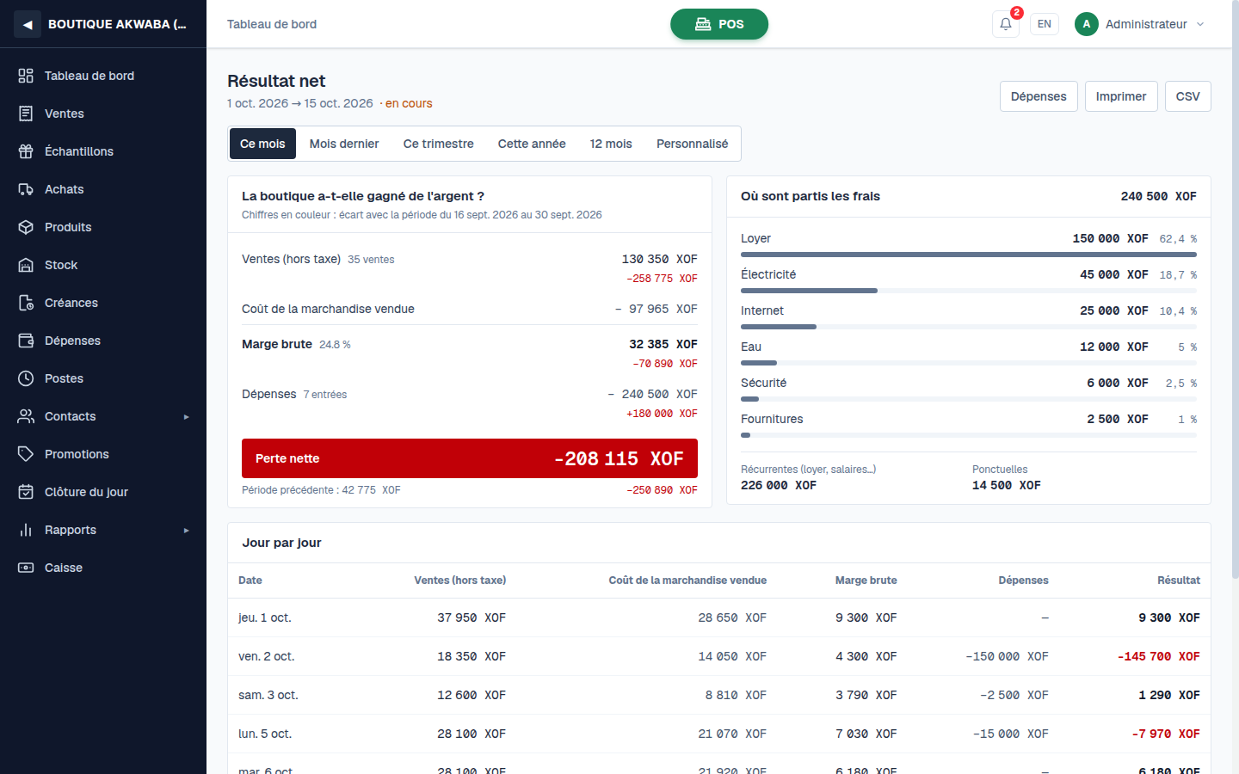The image size is (1239, 774).
Task: Open Administrateur account dropdown chevron
Action: [1200, 24]
